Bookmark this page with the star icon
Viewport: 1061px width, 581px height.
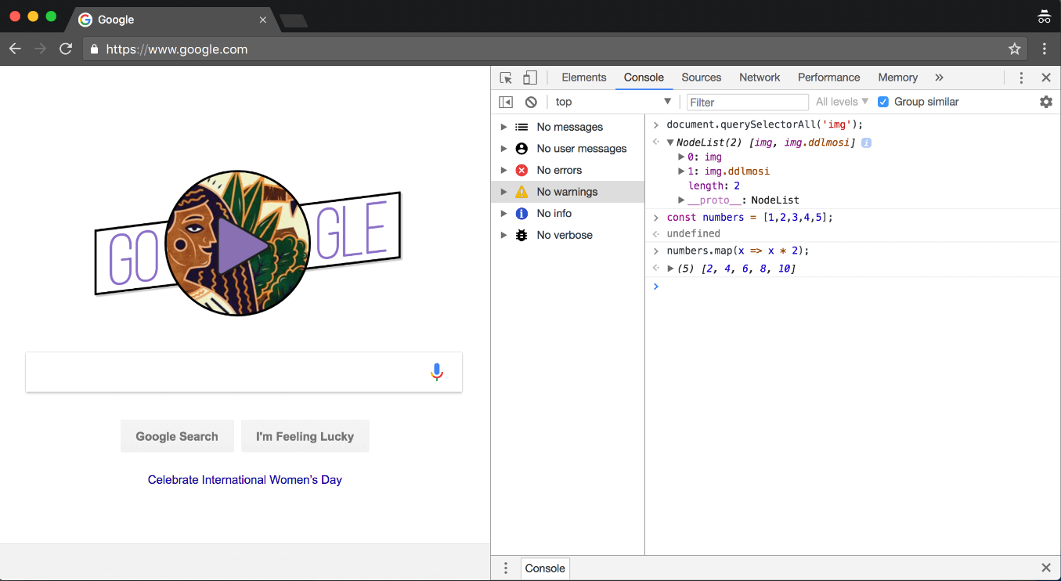tap(1015, 49)
